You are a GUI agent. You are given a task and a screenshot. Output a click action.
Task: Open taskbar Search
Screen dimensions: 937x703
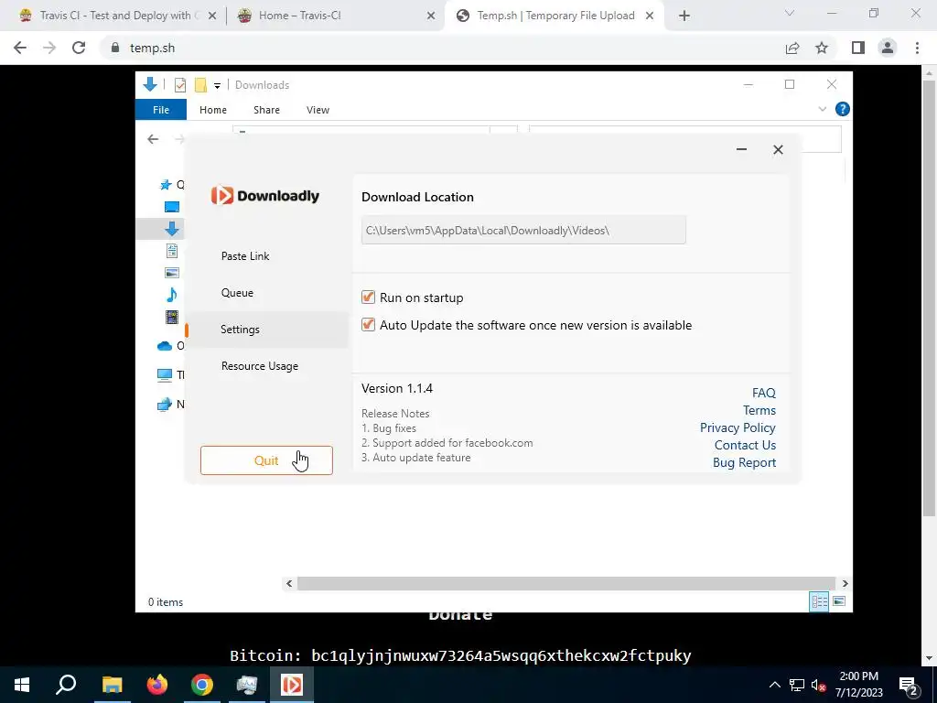coord(66,685)
